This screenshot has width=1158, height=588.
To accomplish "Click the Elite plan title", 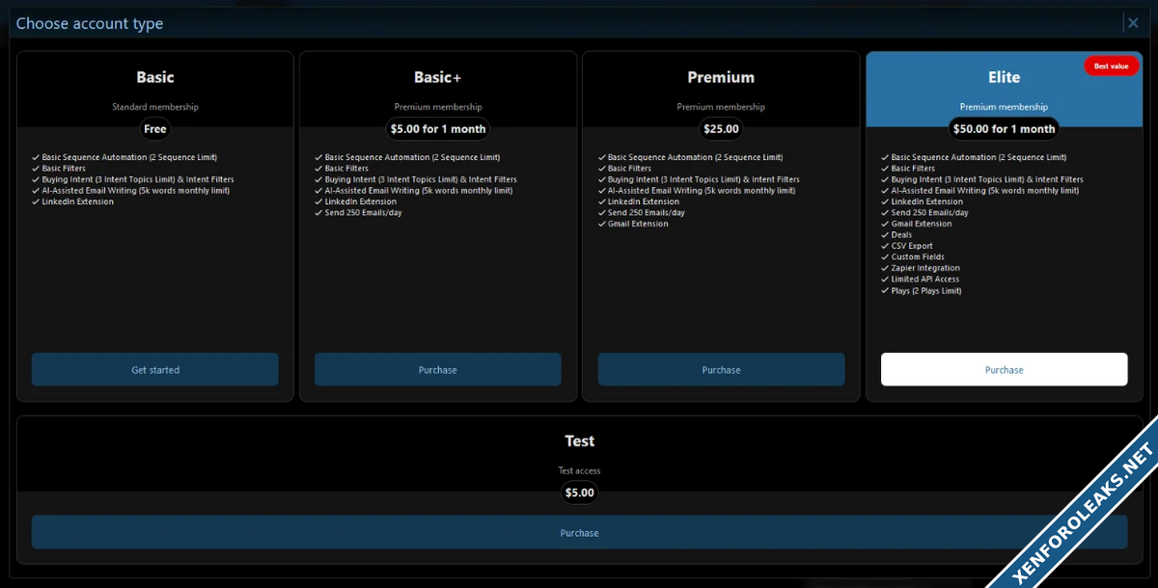I will click(1004, 77).
